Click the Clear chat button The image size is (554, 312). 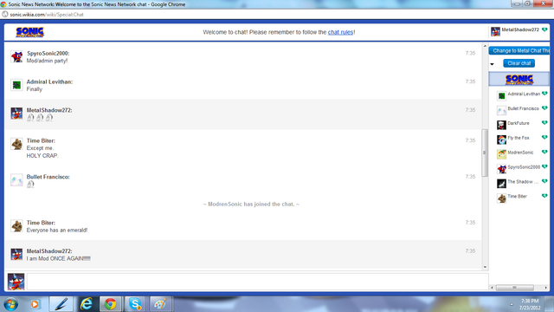point(519,63)
